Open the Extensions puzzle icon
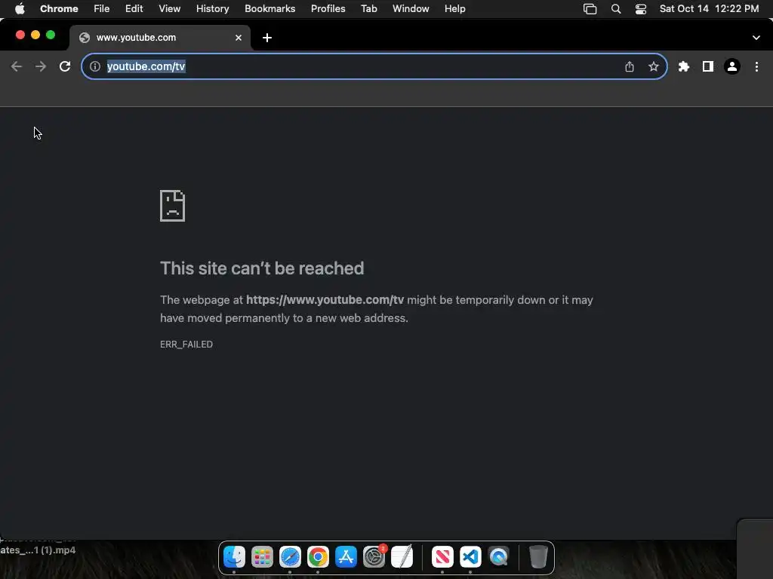Image resolution: width=773 pixels, height=579 pixels. click(684, 66)
